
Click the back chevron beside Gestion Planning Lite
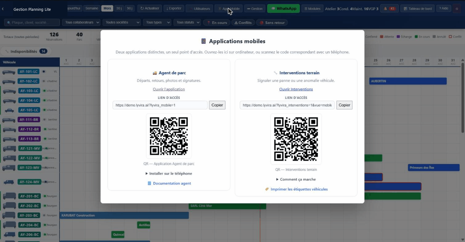[3, 9]
